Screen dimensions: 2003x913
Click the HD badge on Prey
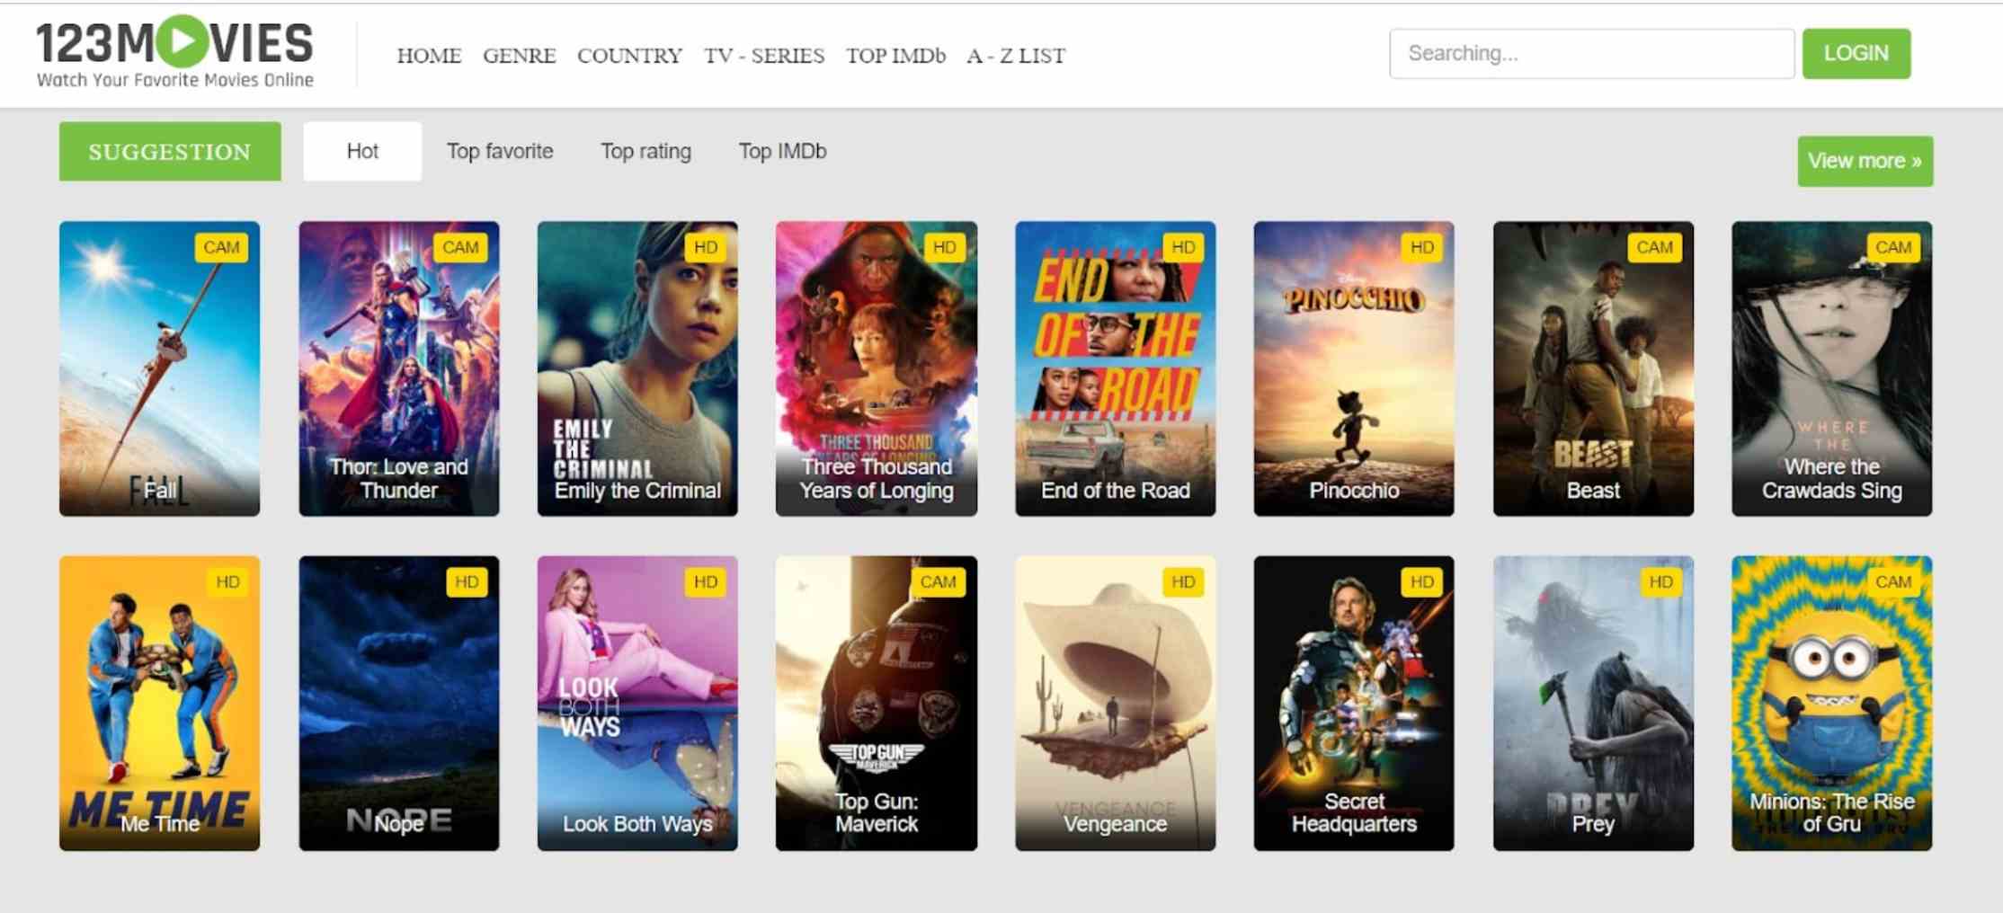click(x=1660, y=581)
